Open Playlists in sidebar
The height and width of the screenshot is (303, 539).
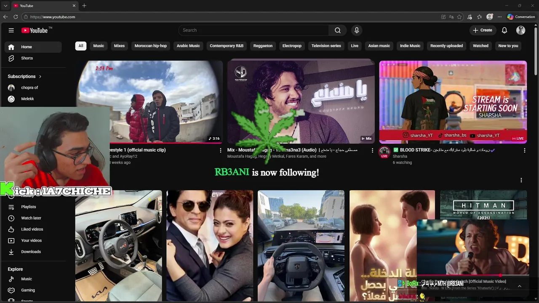click(33, 207)
